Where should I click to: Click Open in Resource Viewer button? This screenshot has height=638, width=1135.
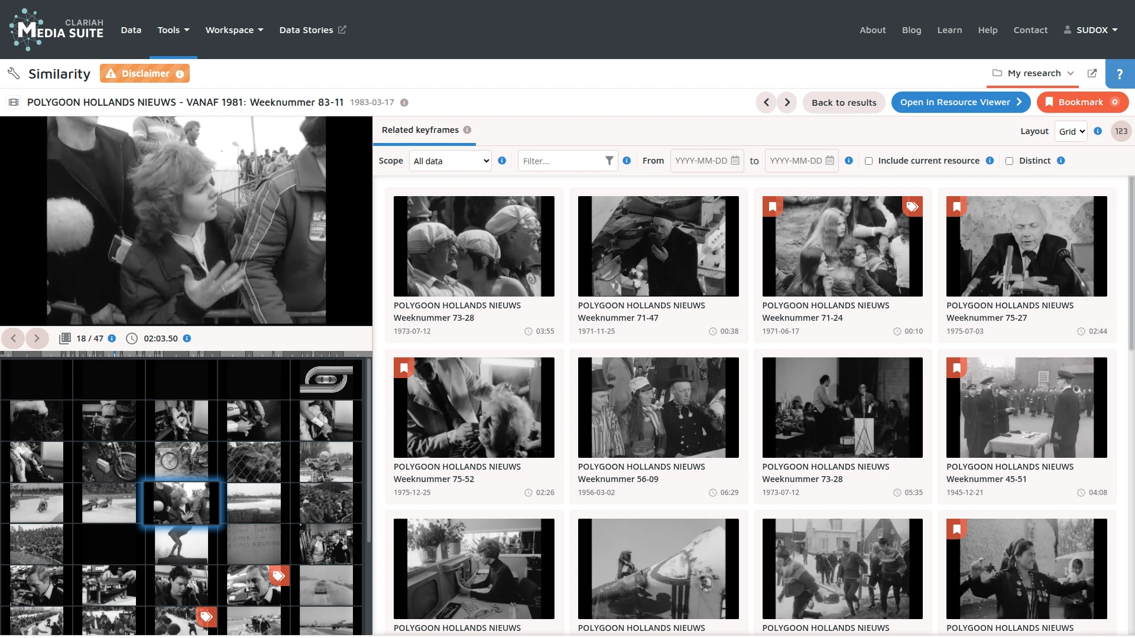[x=960, y=102]
